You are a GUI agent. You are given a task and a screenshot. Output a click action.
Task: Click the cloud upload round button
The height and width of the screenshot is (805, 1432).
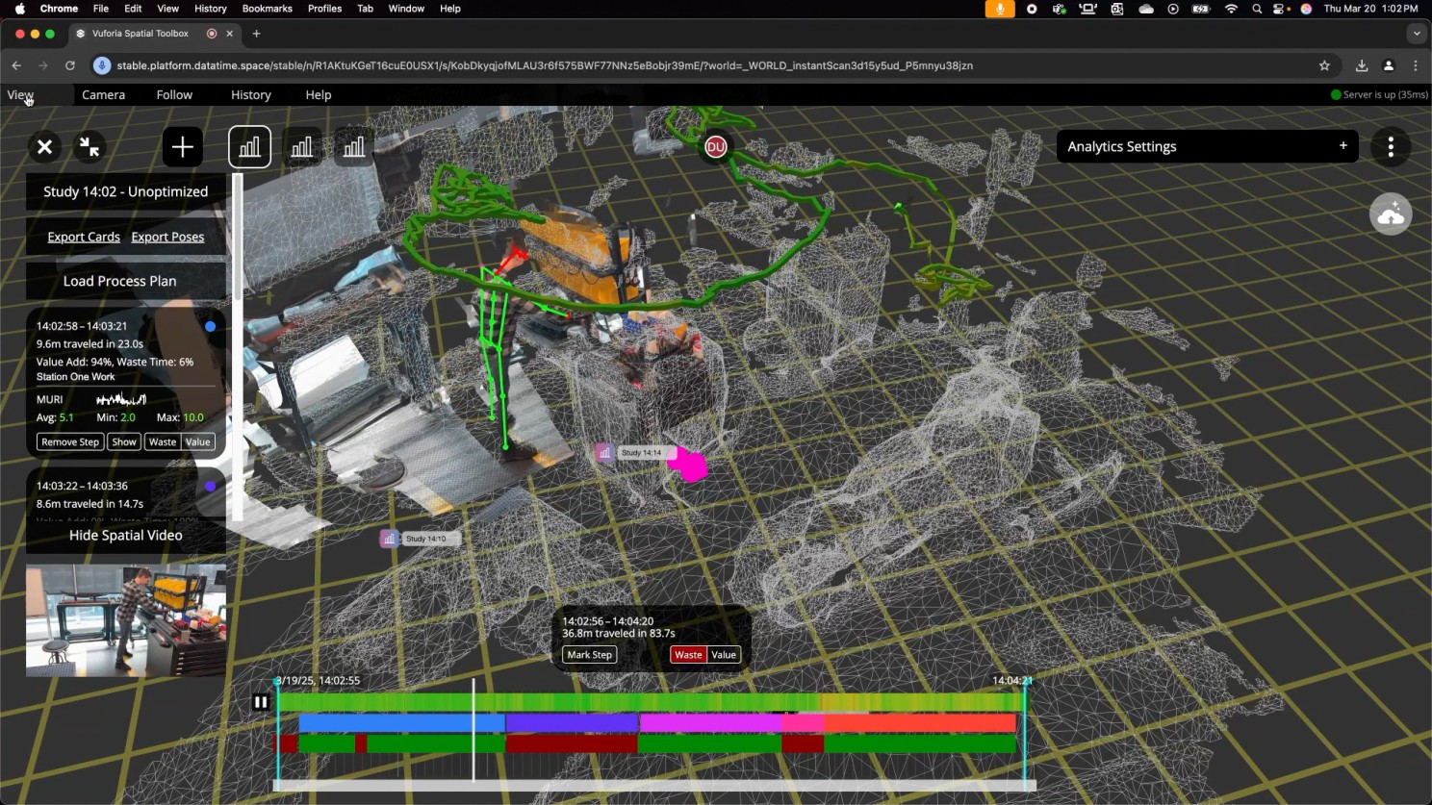click(1390, 214)
